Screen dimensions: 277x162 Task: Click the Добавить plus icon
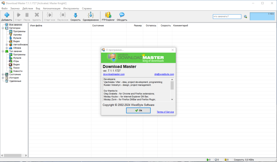(7, 15)
